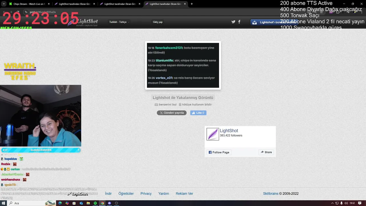Click the LightShot feather page avatar
This screenshot has height=206, width=366.
[x=213, y=134]
